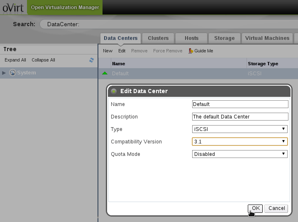The height and width of the screenshot is (222, 298).
Task: Open the Storage tab
Action: [224, 38]
